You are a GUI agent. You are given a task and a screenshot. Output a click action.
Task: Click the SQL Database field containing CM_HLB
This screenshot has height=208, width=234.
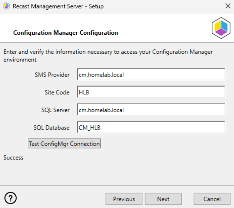tap(151, 127)
